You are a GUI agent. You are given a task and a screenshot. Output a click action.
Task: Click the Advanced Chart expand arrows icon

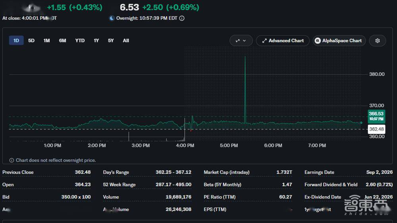click(264, 41)
